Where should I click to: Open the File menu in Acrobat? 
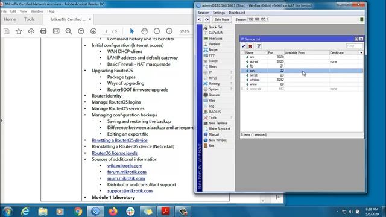pos(4,11)
